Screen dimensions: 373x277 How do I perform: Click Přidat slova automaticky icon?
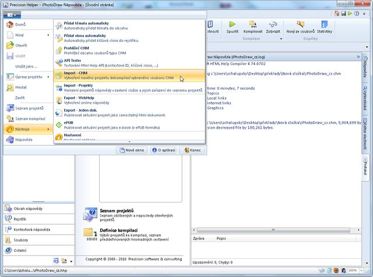(x=59, y=38)
